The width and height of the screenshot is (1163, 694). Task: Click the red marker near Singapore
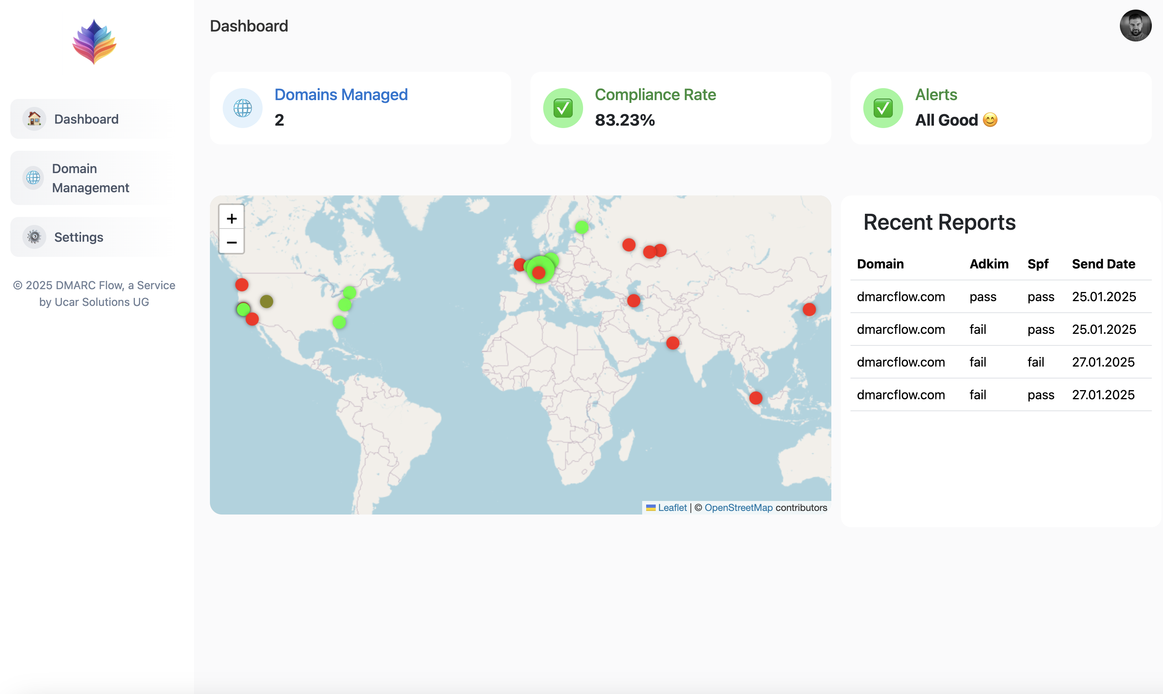click(755, 398)
